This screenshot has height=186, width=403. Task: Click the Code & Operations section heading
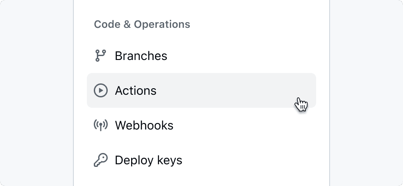142,24
